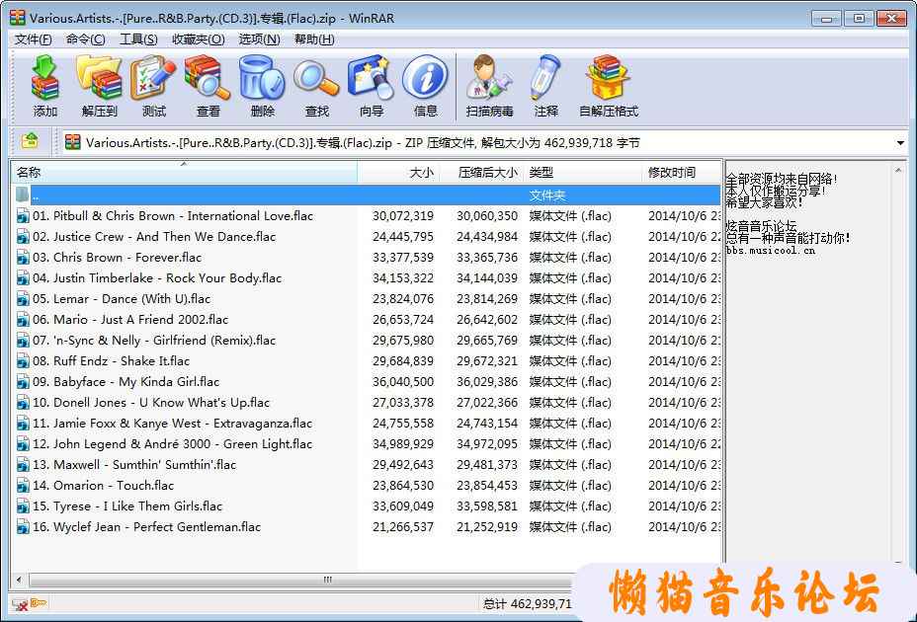Open the 工具(S) menu
This screenshot has height=622, width=917.
(138, 39)
